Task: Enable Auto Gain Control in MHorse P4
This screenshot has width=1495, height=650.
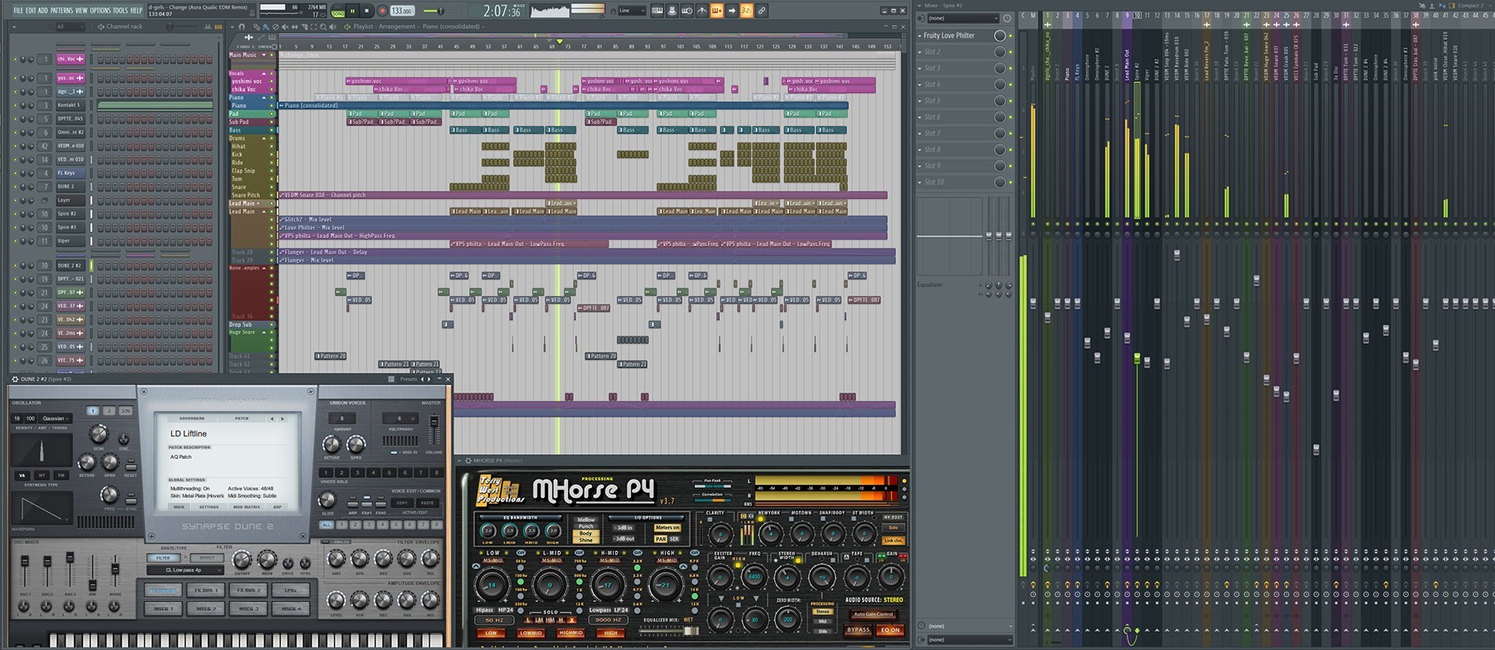Action: click(873, 614)
